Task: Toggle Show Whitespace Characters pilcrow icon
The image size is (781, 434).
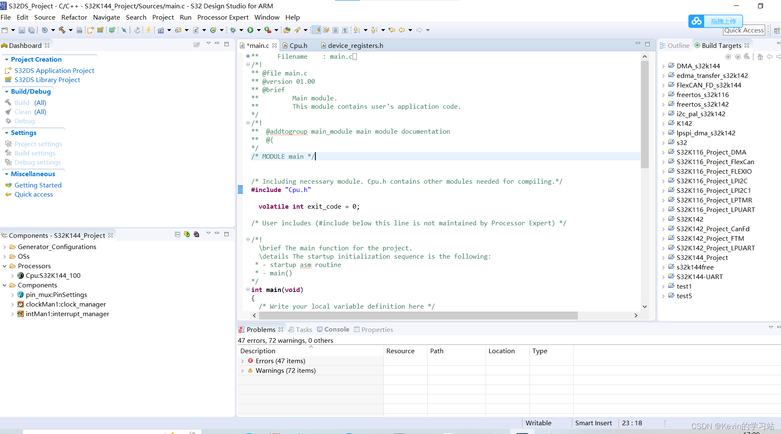Action: click(345, 30)
